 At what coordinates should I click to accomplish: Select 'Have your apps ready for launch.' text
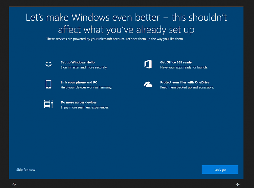point(184,67)
